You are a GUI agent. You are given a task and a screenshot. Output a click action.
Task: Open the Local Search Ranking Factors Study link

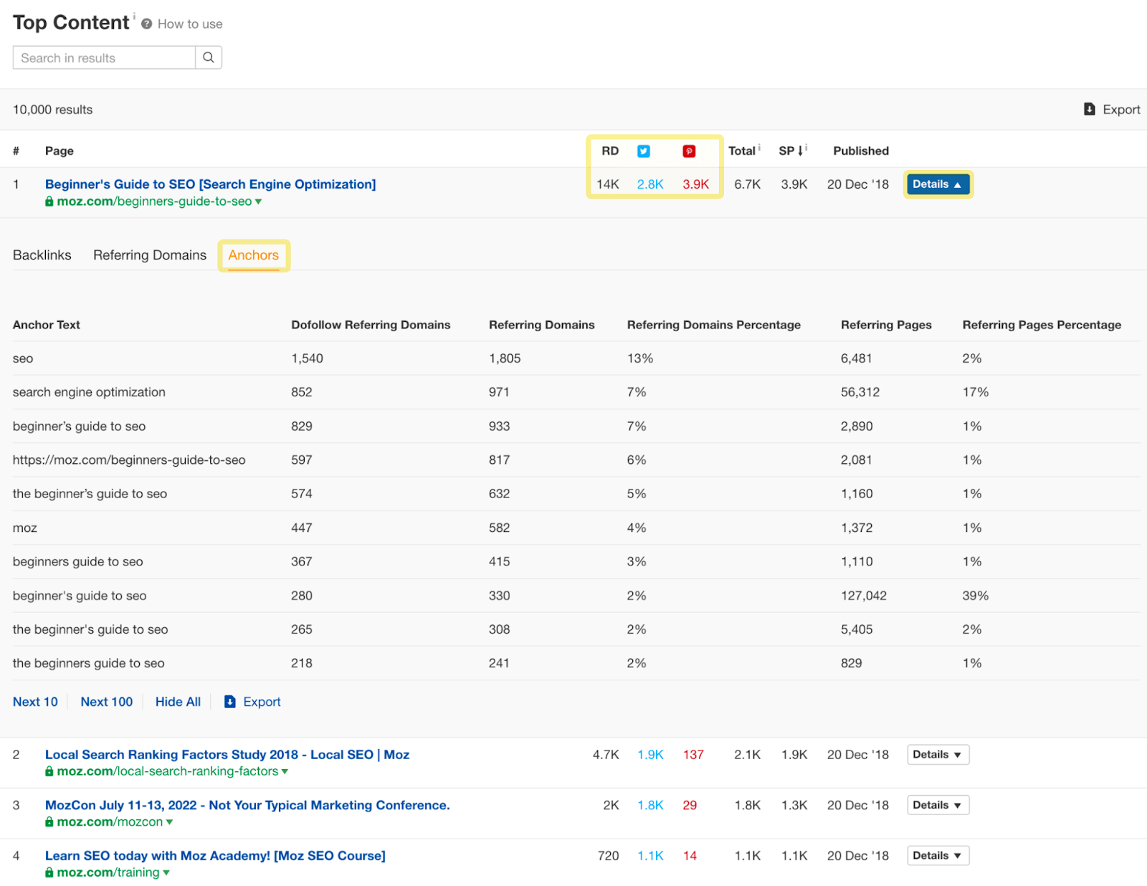click(227, 754)
